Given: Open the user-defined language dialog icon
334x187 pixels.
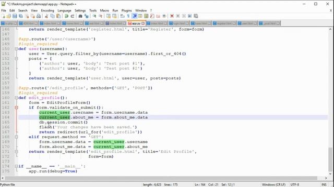Looking at the screenshot, I should 140,16.
